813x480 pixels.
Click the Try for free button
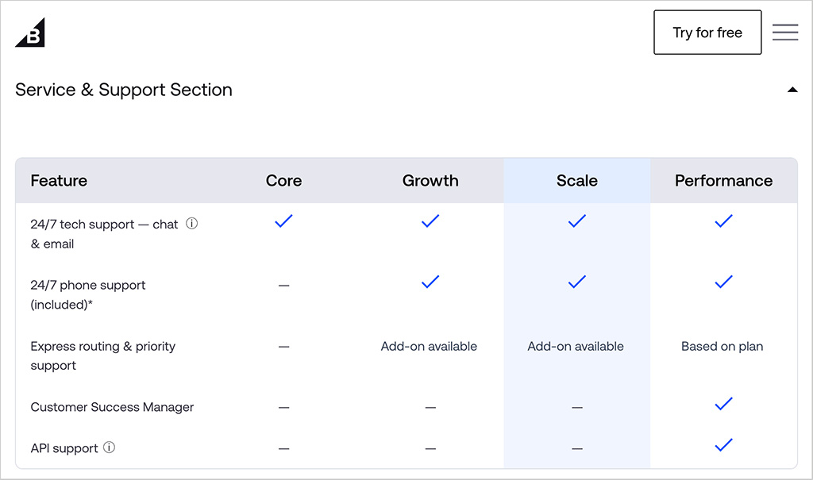(707, 33)
